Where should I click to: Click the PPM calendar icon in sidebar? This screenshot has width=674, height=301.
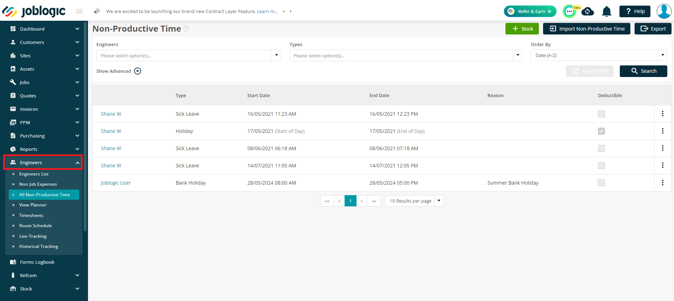pos(13,122)
